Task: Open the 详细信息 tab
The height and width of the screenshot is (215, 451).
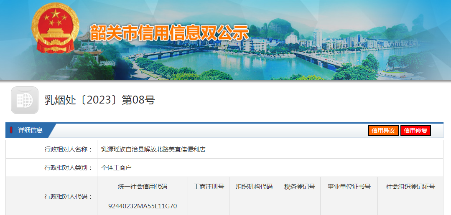Action: pos(30,130)
